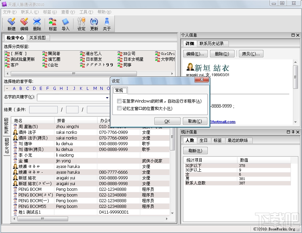Click the 刷新(R) button

pyautogui.click(x=195, y=151)
